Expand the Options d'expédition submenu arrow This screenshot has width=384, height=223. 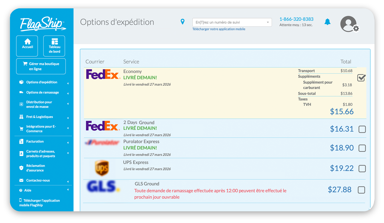coord(68,83)
